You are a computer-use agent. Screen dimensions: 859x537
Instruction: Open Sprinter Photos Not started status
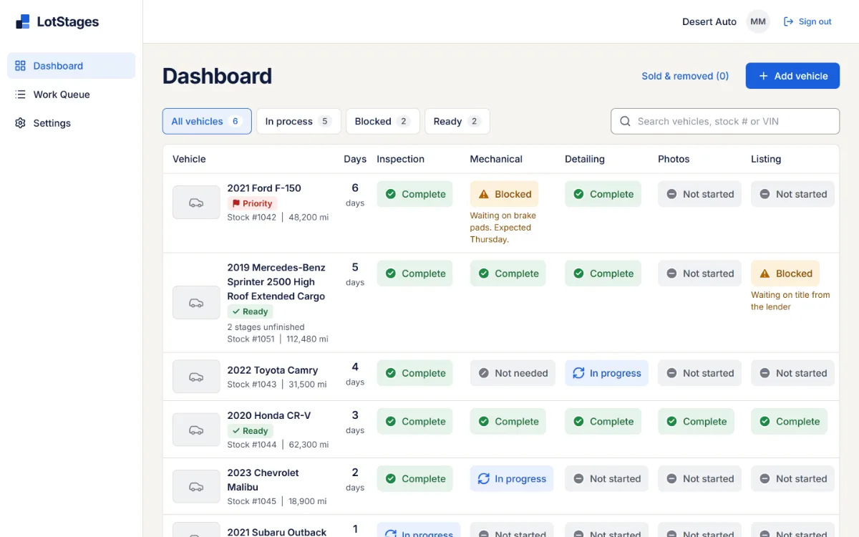tap(700, 274)
